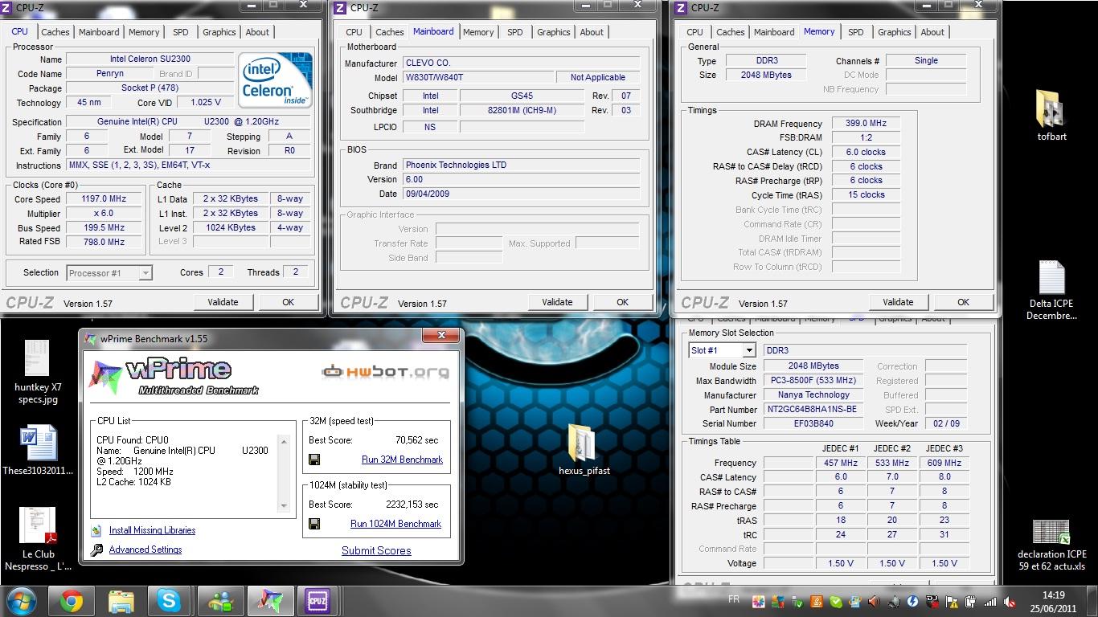Open Skype from the taskbar

pyautogui.click(x=169, y=601)
